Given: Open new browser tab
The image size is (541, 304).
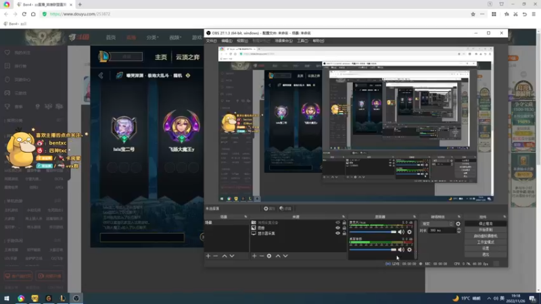Looking at the screenshot, I should [x=80, y=5].
